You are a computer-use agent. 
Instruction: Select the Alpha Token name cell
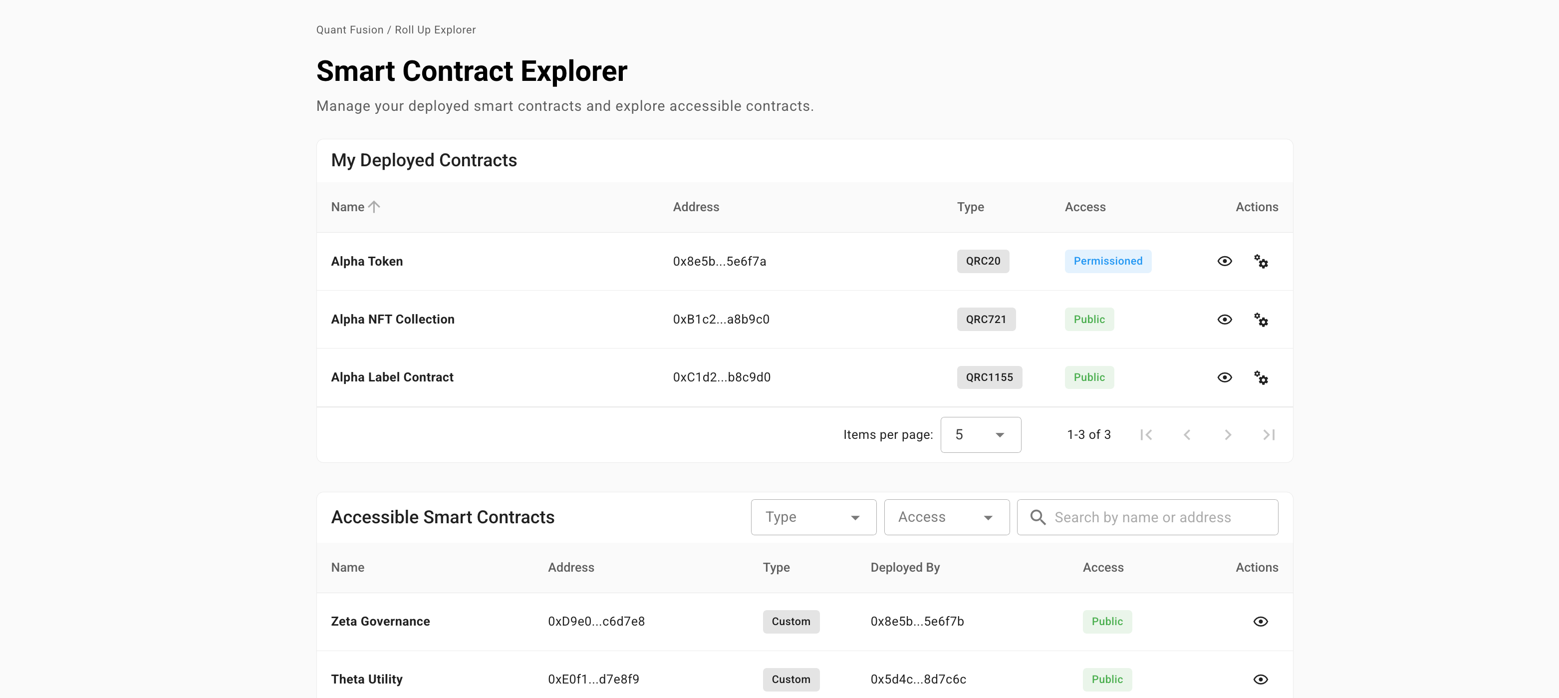(x=367, y=261)
